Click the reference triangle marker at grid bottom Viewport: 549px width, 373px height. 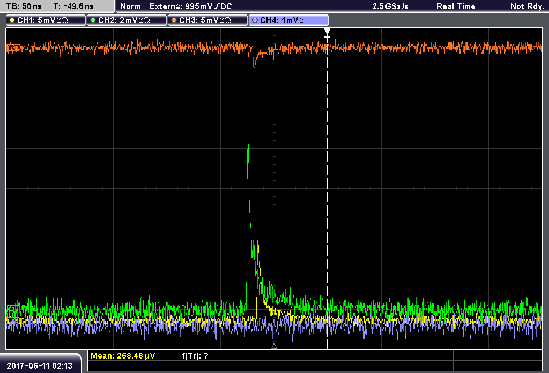(x=274, y=346)
